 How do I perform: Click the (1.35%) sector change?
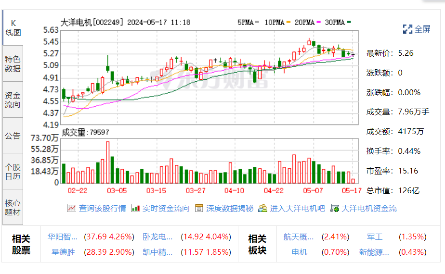tap(412, 237)
